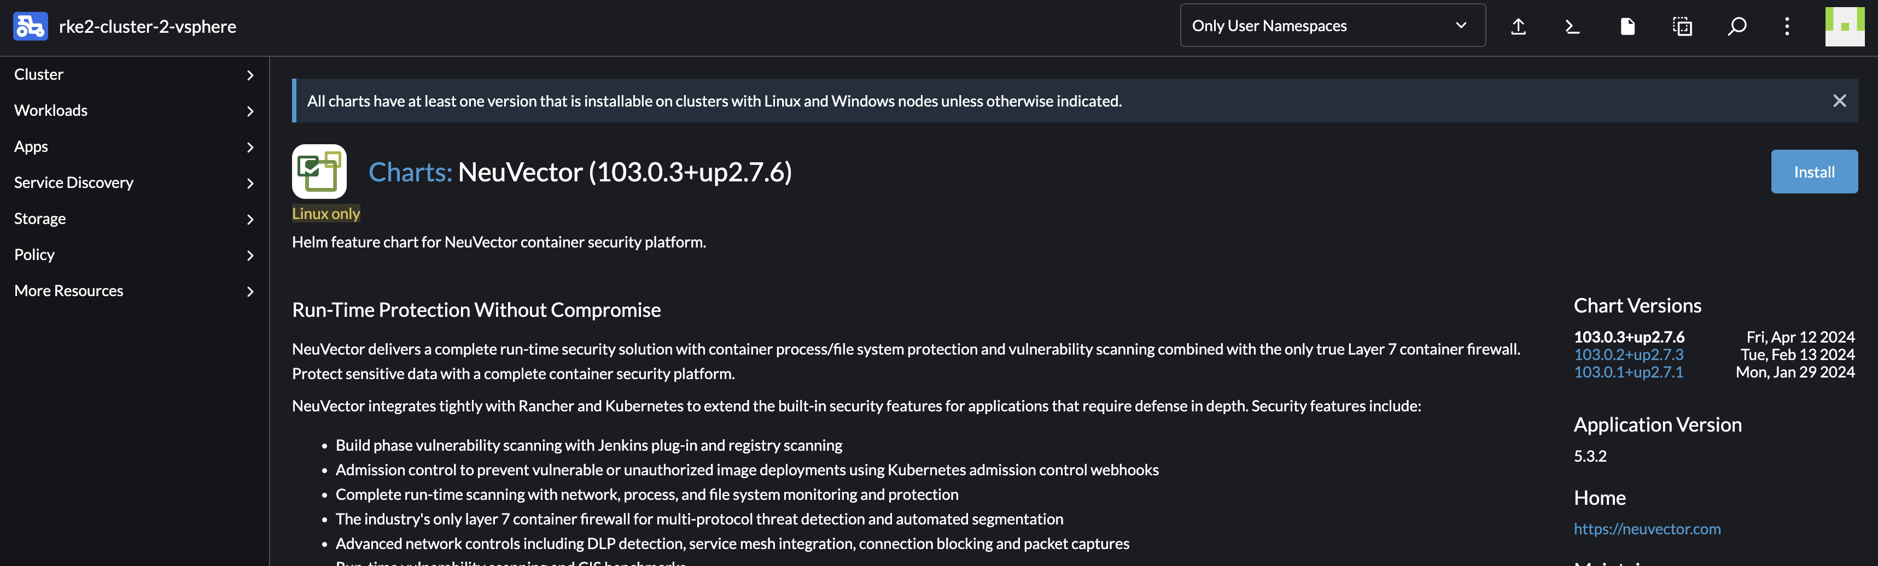Screen dimensions: 1878x566
Task: Click the layer 7 container firewall bullet
Action: tap(699, 518)
